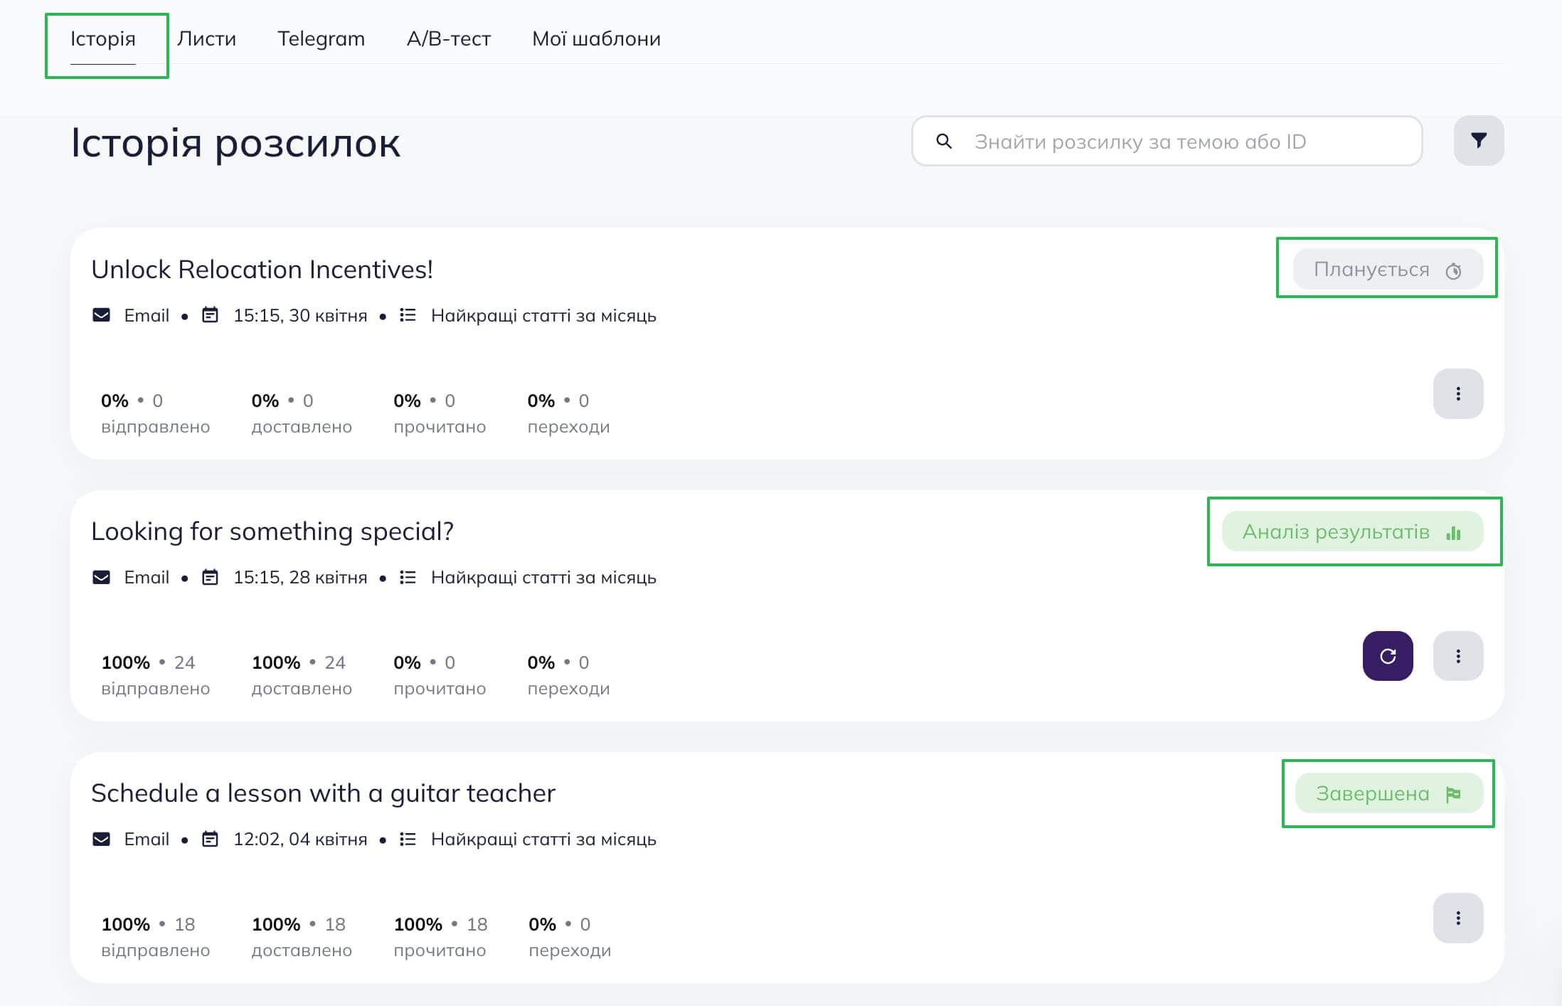Open campaign 'Unlock Relocation Incentives!' title
Image resolution: width=1562 pixels, height=1006 pixels.
pos(262,270)
